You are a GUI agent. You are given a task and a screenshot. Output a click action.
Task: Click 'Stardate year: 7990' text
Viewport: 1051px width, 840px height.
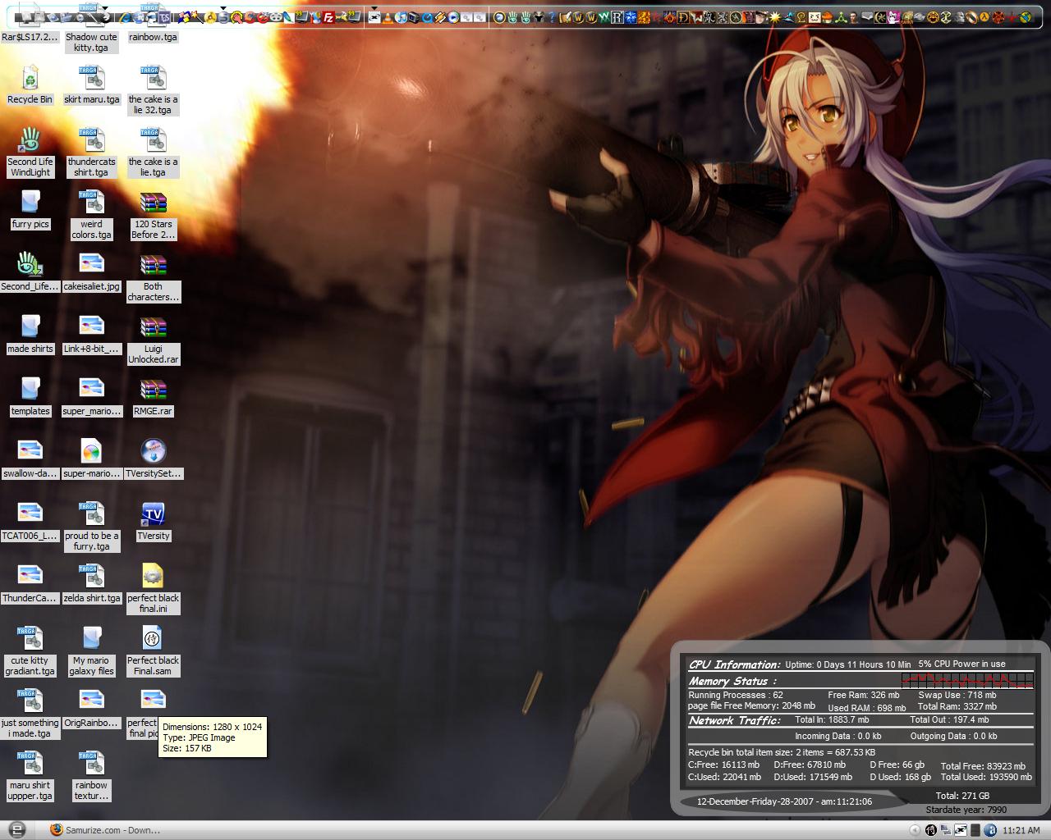coord(966,810)
